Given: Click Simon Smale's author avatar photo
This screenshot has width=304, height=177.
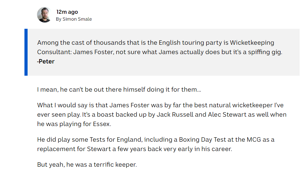Looking at the screenshot, I should 45,15.
